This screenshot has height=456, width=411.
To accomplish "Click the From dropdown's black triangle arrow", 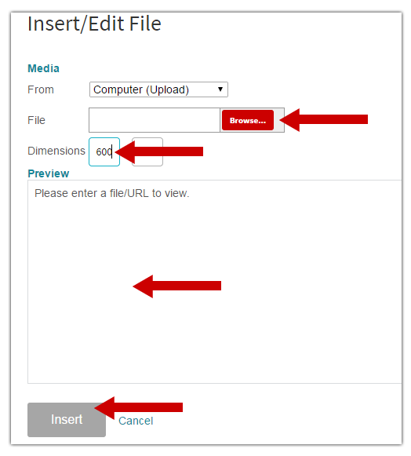I will 220,89.
